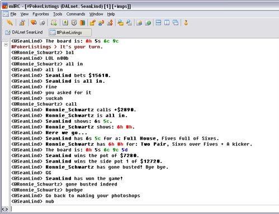Open the DCC Options toolbar icon
This screenshot has width=279, height=214.
pos(110,23)
